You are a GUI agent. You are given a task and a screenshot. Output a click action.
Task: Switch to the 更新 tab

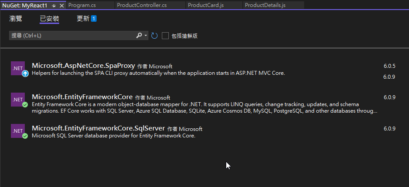point(83,19)
